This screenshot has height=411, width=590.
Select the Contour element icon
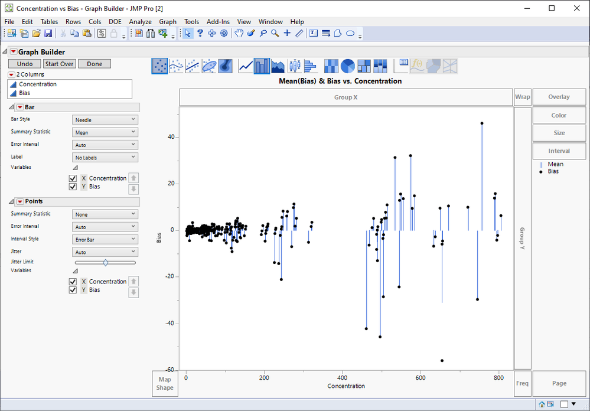[225, 66]
